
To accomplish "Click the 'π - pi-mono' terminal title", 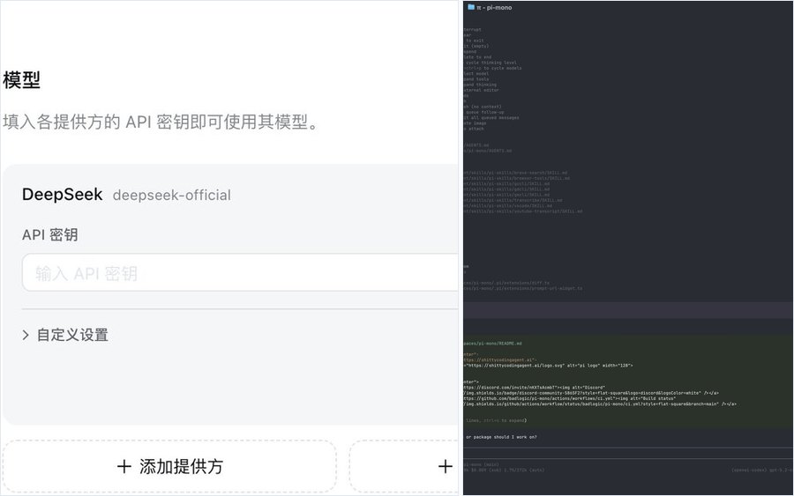I will (x=494, y=8).
